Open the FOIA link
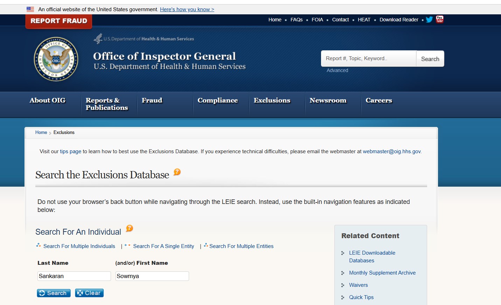 pyautogui.click(x=318, y=20)
